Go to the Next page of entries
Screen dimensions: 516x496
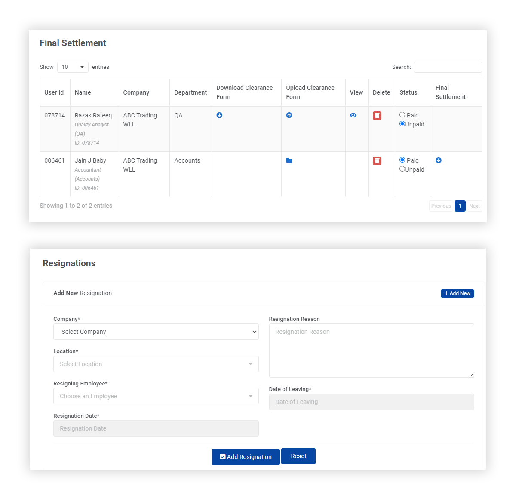coord(474,206)
